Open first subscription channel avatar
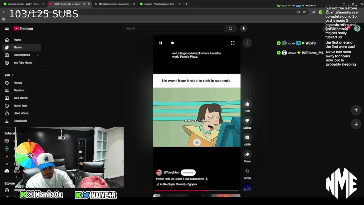 tap(7, 141)
